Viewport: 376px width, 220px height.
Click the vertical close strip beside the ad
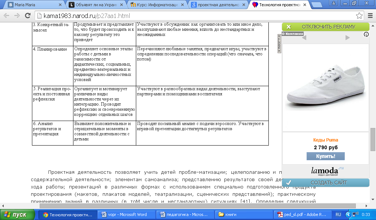coord(279,44)
